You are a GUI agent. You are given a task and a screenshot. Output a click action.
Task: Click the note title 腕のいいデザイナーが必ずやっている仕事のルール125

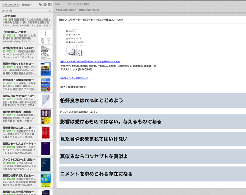tap(91, 20)
